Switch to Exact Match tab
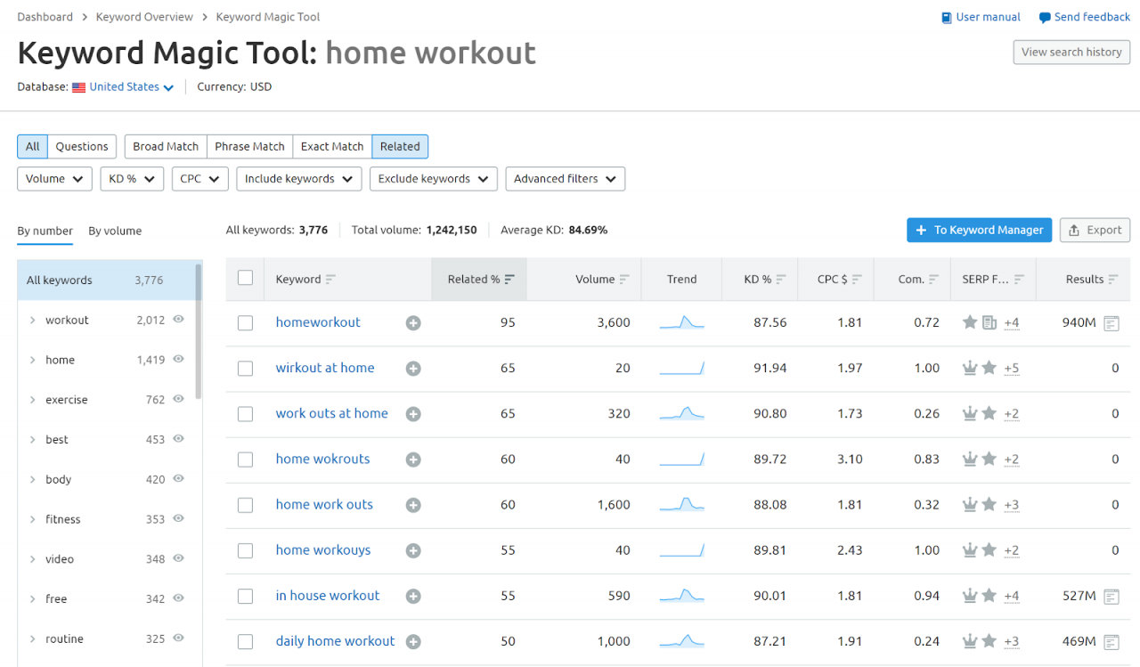The width and height of the screenshot is (1140, 667). point(332,147)
